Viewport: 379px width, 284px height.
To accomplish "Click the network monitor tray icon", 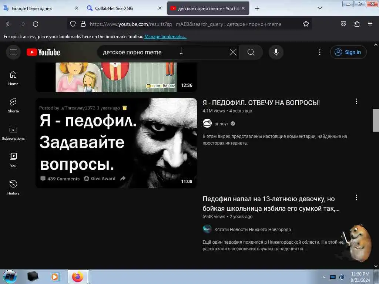I will (x=333, y=277).
